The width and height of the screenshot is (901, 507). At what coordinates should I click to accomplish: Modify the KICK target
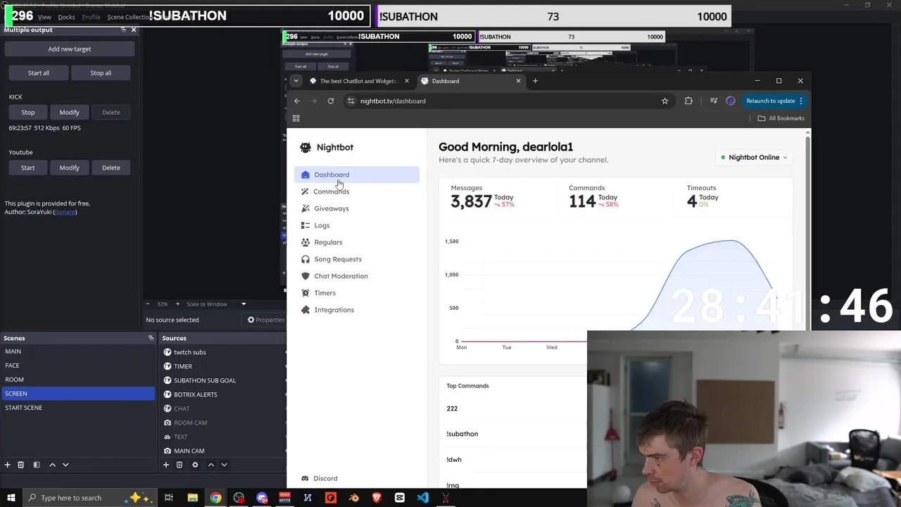tap(69, 113)
